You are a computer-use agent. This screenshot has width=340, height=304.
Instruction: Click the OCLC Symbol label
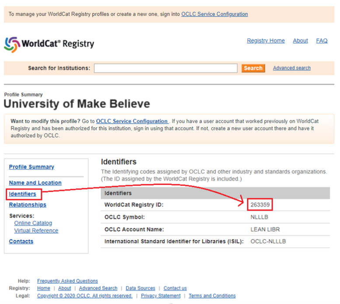tap(125, 217)
